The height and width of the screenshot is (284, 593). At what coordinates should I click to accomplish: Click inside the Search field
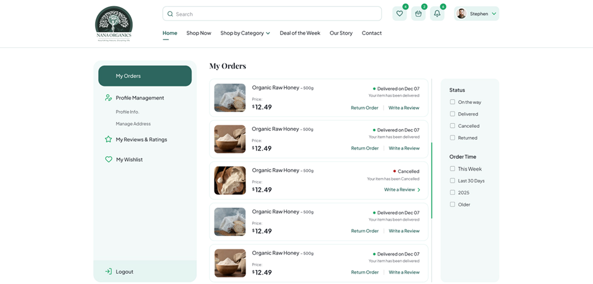(x=272, y=14)
